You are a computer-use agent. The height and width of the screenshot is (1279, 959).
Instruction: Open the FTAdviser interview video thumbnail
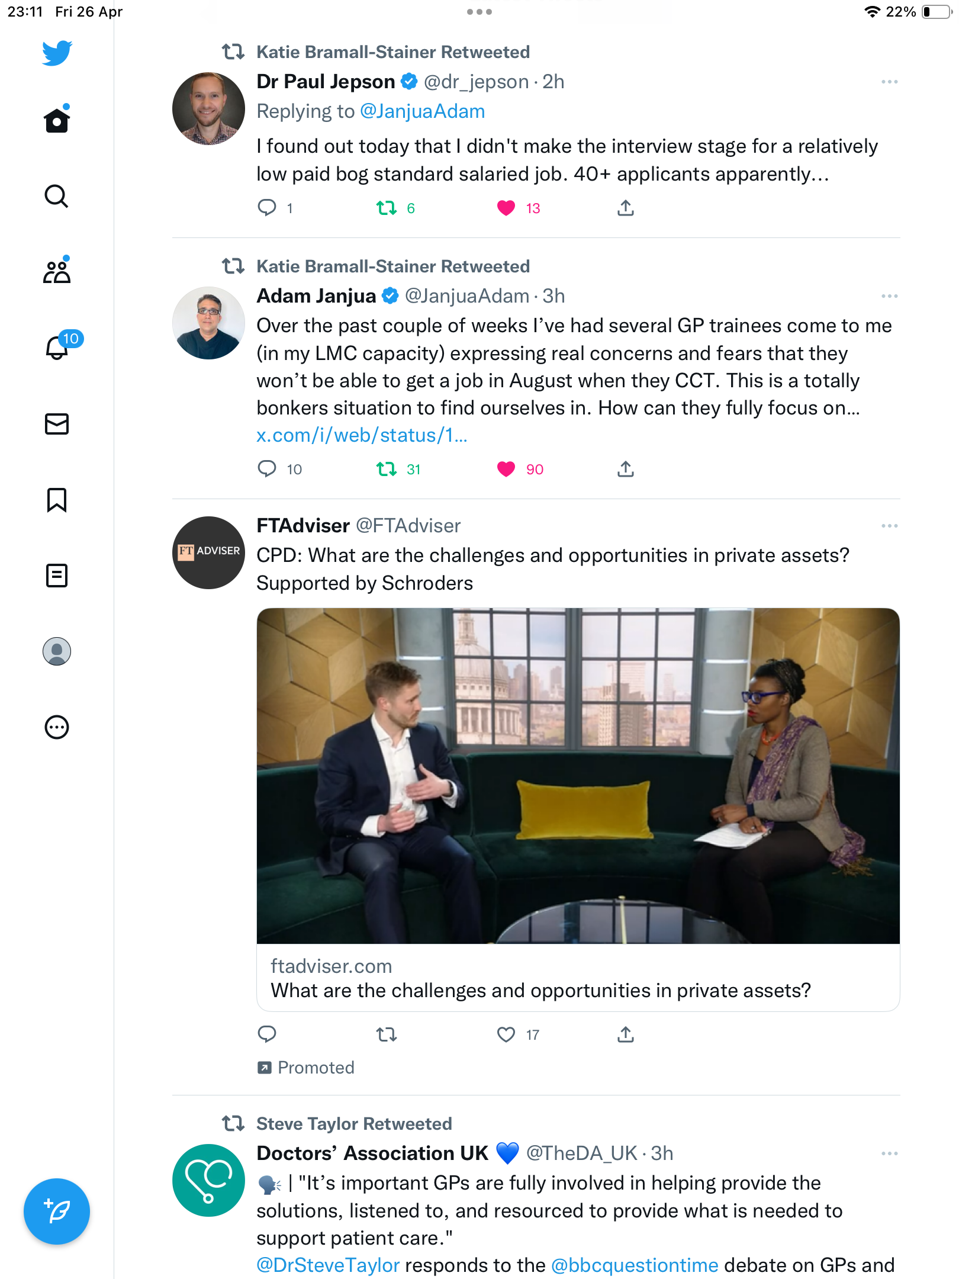coord(578,776)
